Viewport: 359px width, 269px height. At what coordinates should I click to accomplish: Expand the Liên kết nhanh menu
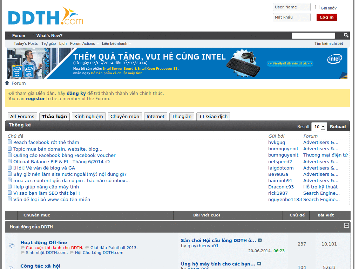(116, 43)
